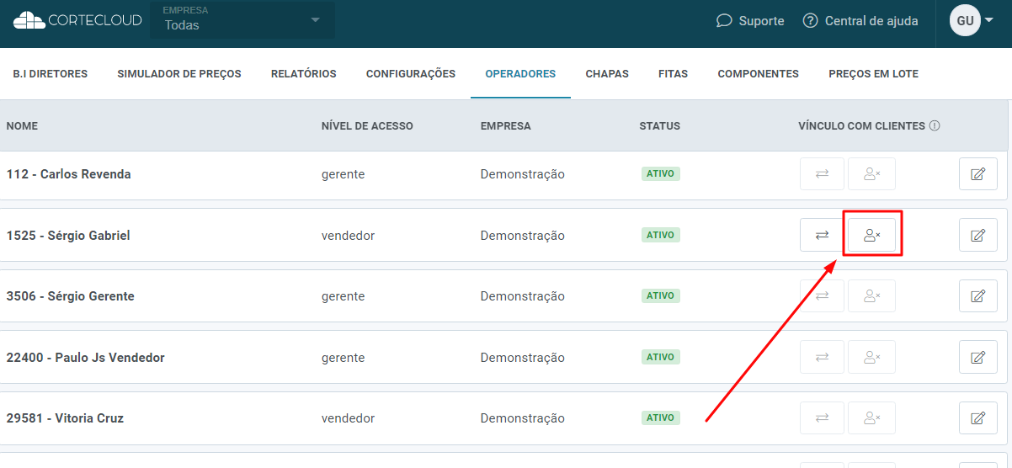Click remove client link icon for Vitoria Cruz

(x=871, y=417)
